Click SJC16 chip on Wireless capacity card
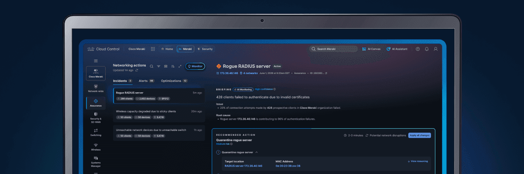The image size is (524, 174). pyautogui.click(x=160, y=117)
